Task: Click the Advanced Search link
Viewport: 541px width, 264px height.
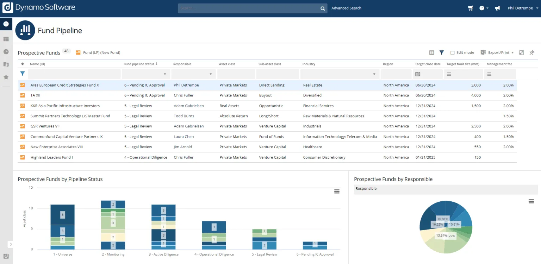Action: [x=346, y=8]
